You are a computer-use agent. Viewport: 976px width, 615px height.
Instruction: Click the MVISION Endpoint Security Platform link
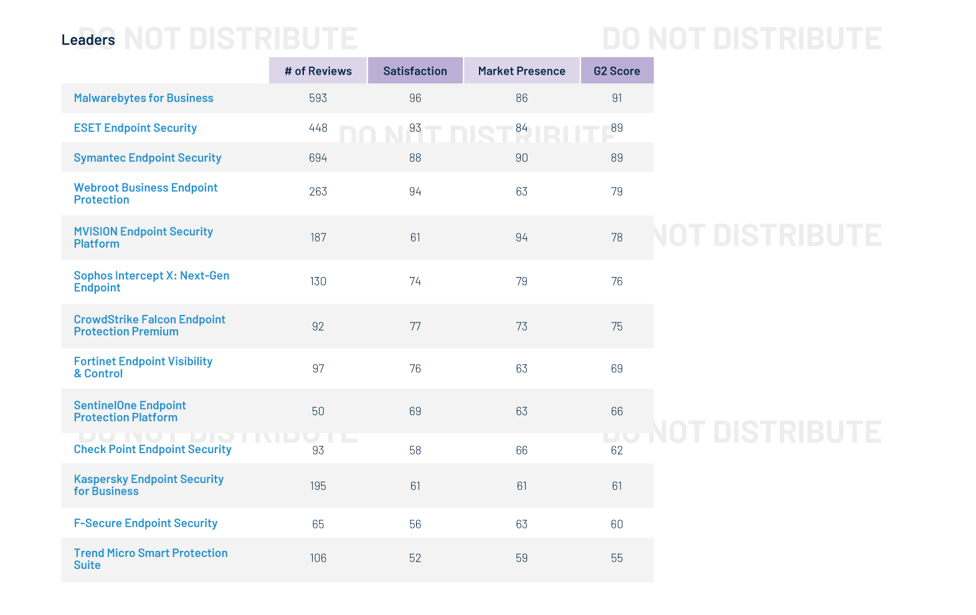pyautogui.click(x=143, y=237)
